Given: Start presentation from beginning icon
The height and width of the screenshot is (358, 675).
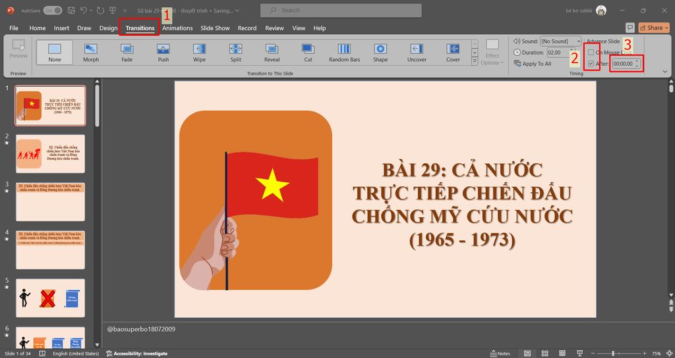Looking at the screenshot, I should click(112, 11).
